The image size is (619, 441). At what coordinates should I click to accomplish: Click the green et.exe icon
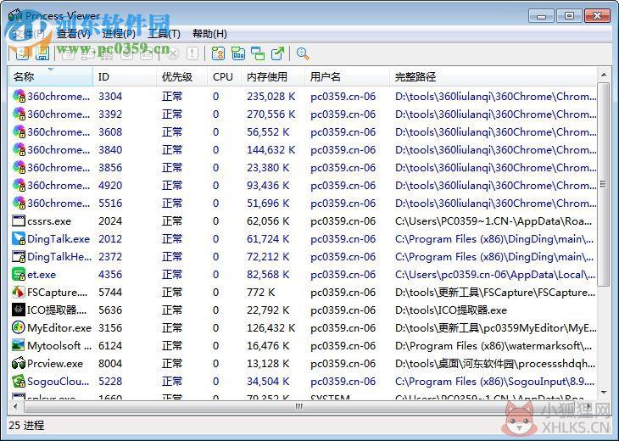(x=19, y=274)
